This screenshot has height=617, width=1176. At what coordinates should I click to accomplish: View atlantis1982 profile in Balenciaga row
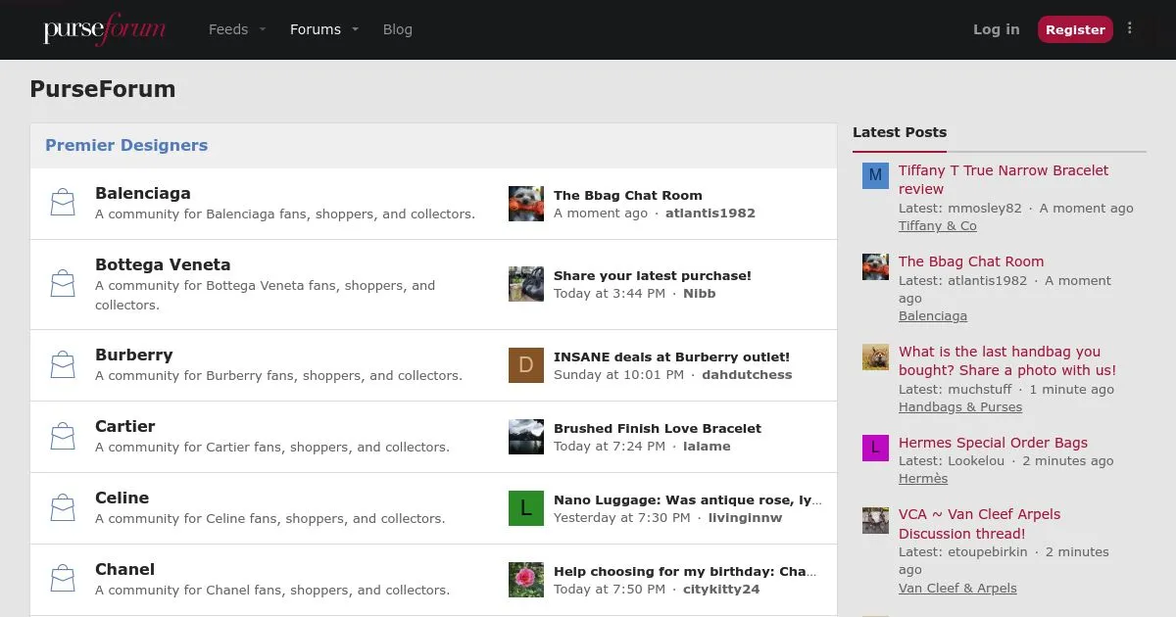click(710, 213)
